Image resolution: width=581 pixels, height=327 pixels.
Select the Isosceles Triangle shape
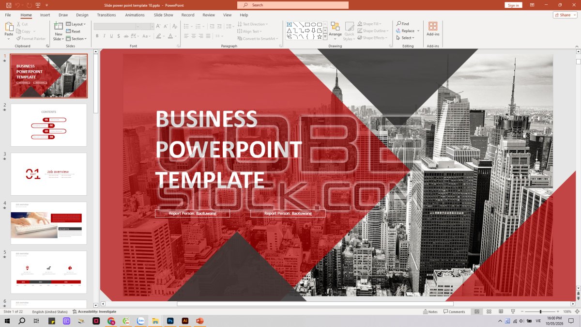(289, 31)
